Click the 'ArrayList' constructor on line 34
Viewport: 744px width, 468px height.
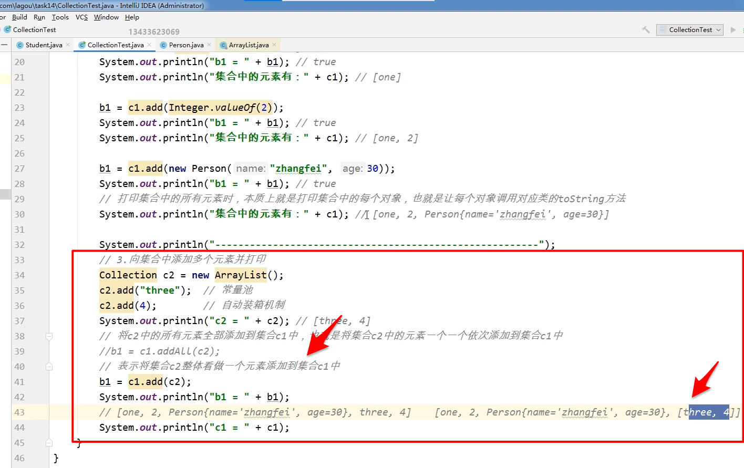point(241,275)
